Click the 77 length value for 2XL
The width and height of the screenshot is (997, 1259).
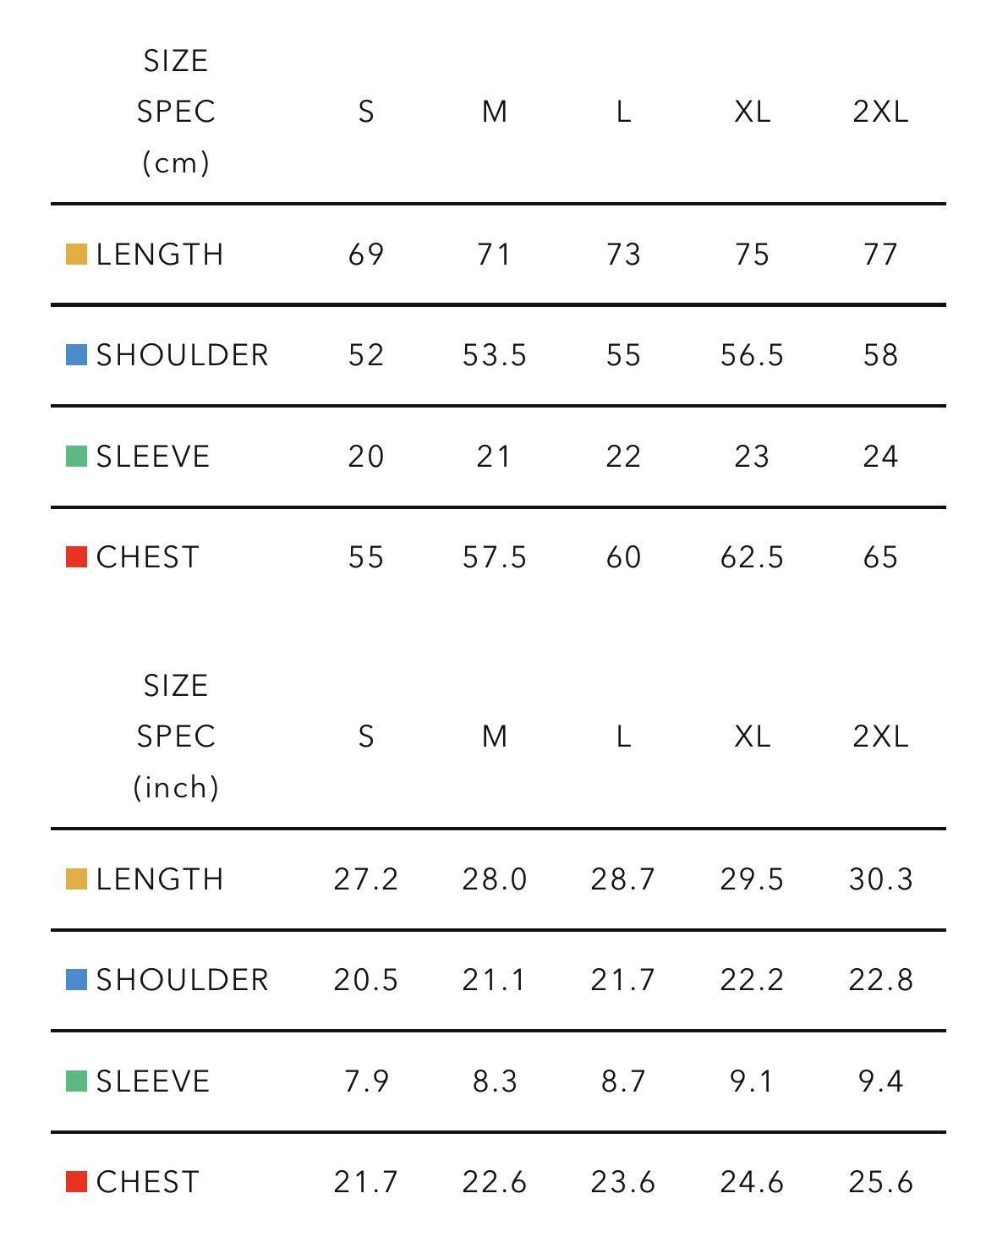coord(880,255)
